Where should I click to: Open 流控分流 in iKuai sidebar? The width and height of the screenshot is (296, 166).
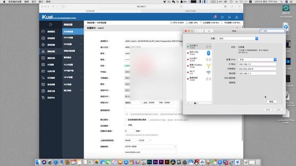(50, 58)
